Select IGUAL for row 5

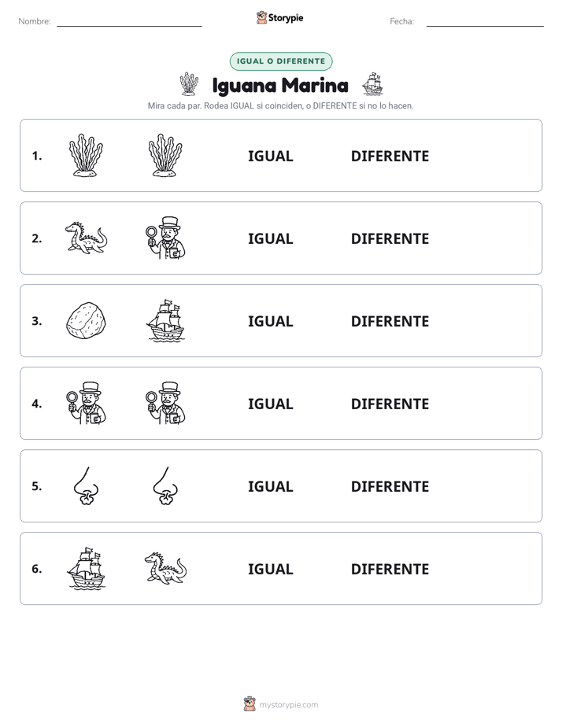[270, 486]
